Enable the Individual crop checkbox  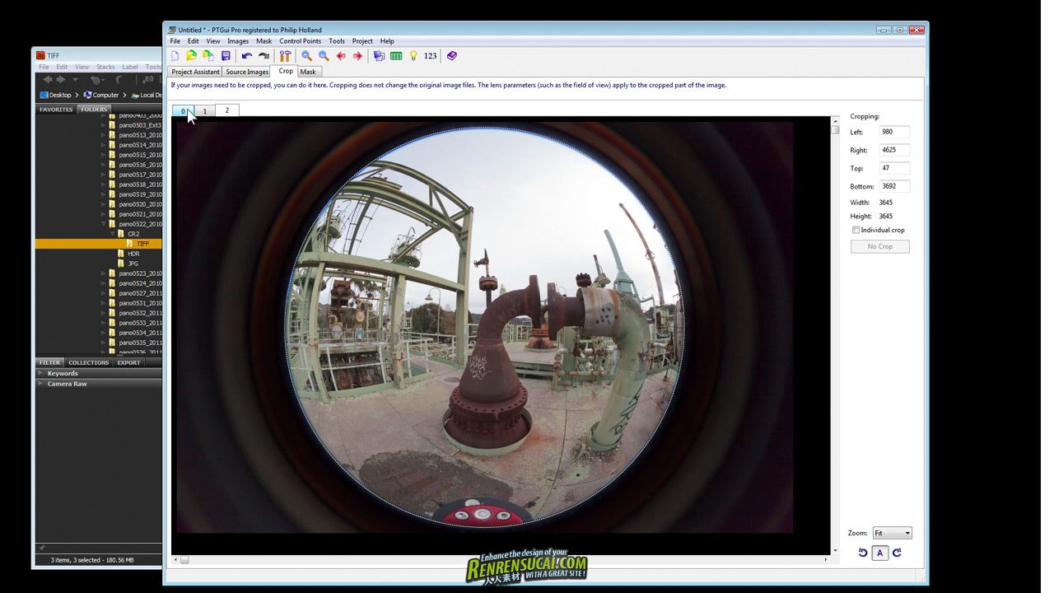click(x=856, y=230)
